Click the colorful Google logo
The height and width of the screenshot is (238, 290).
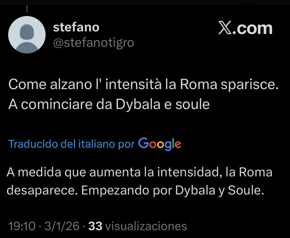click(x=159, y=143)
